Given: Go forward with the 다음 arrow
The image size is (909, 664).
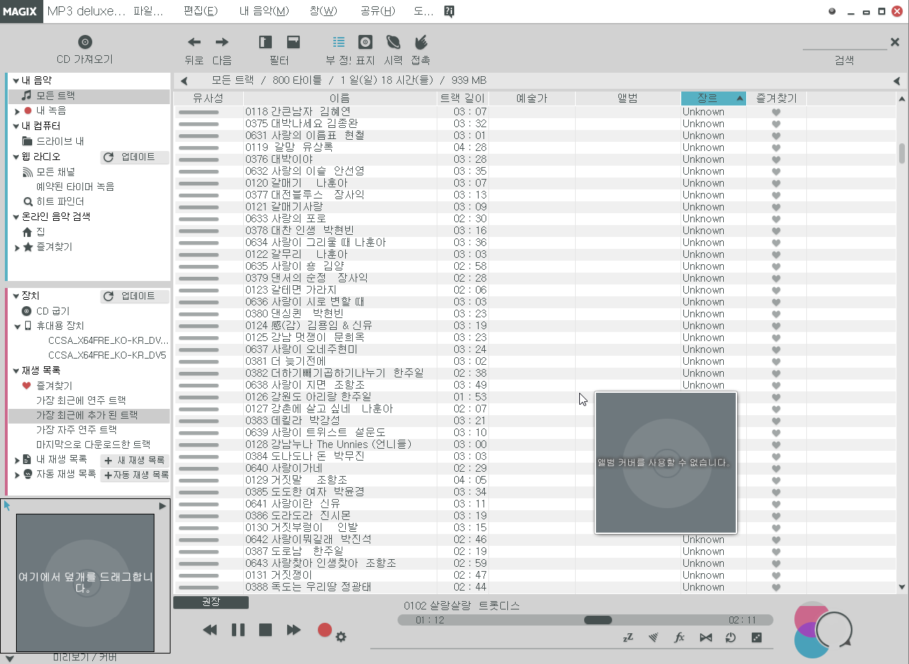Looking at the screenshot, I should (222, 42).
